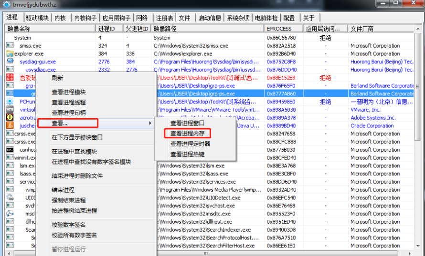Select the 进程 tab
Image resolution: width=425 pixels, height=256 pixels.
(x=12, y=17)
